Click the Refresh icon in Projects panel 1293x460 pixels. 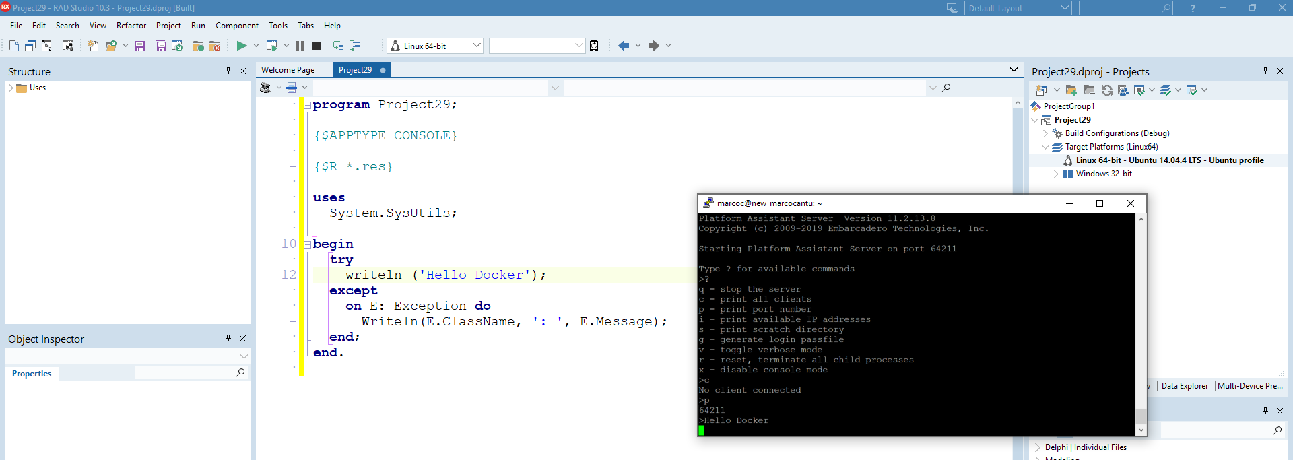pos(1106,90)
